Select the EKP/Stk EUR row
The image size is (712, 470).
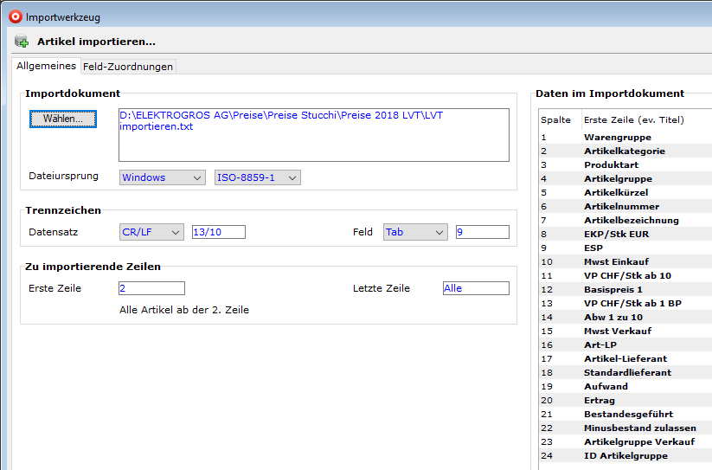(x=616, y=234)
